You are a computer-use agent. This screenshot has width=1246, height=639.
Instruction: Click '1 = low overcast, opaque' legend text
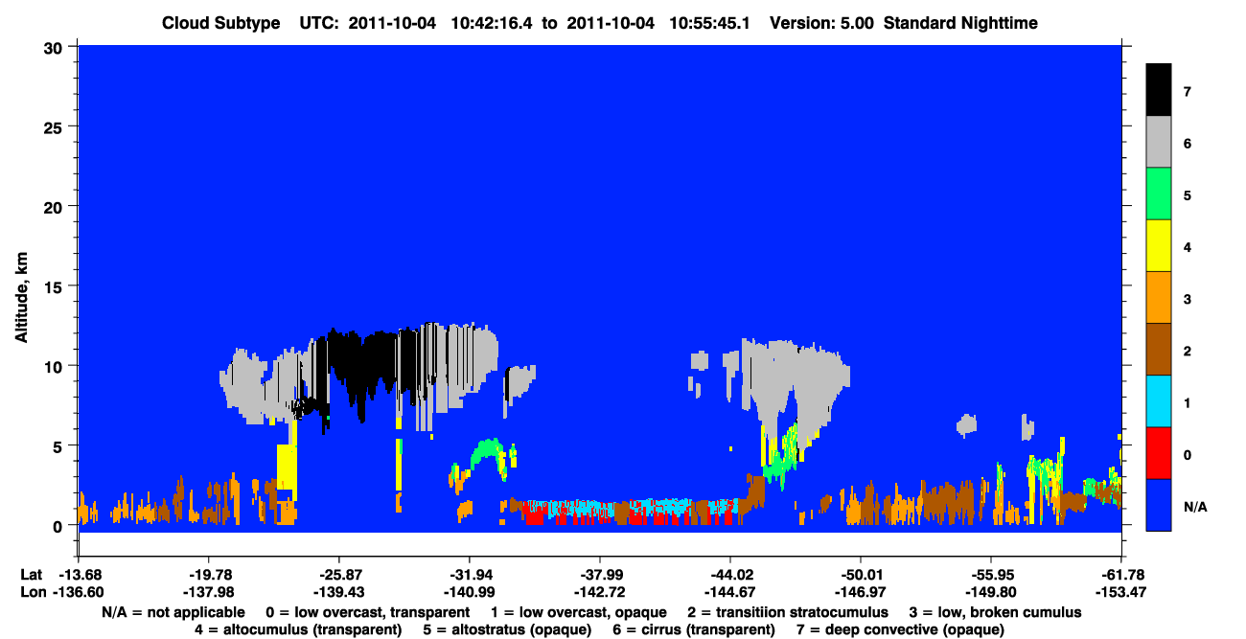point(579,612)
